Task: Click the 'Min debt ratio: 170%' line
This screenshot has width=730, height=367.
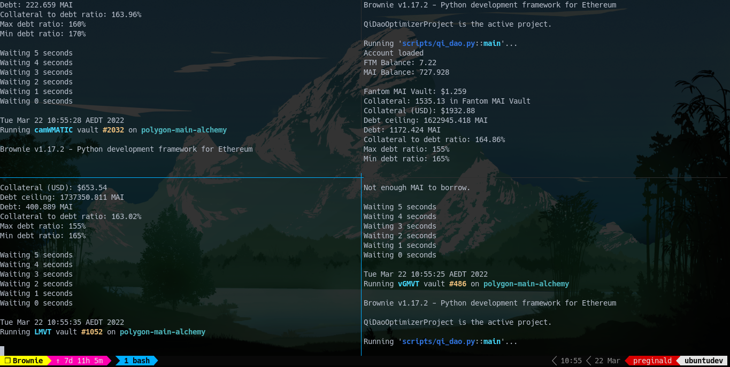Action: [43, 34]
